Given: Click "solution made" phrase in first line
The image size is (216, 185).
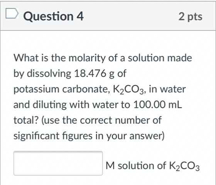Looking at the screenshot, I should [x=160, y=58].
